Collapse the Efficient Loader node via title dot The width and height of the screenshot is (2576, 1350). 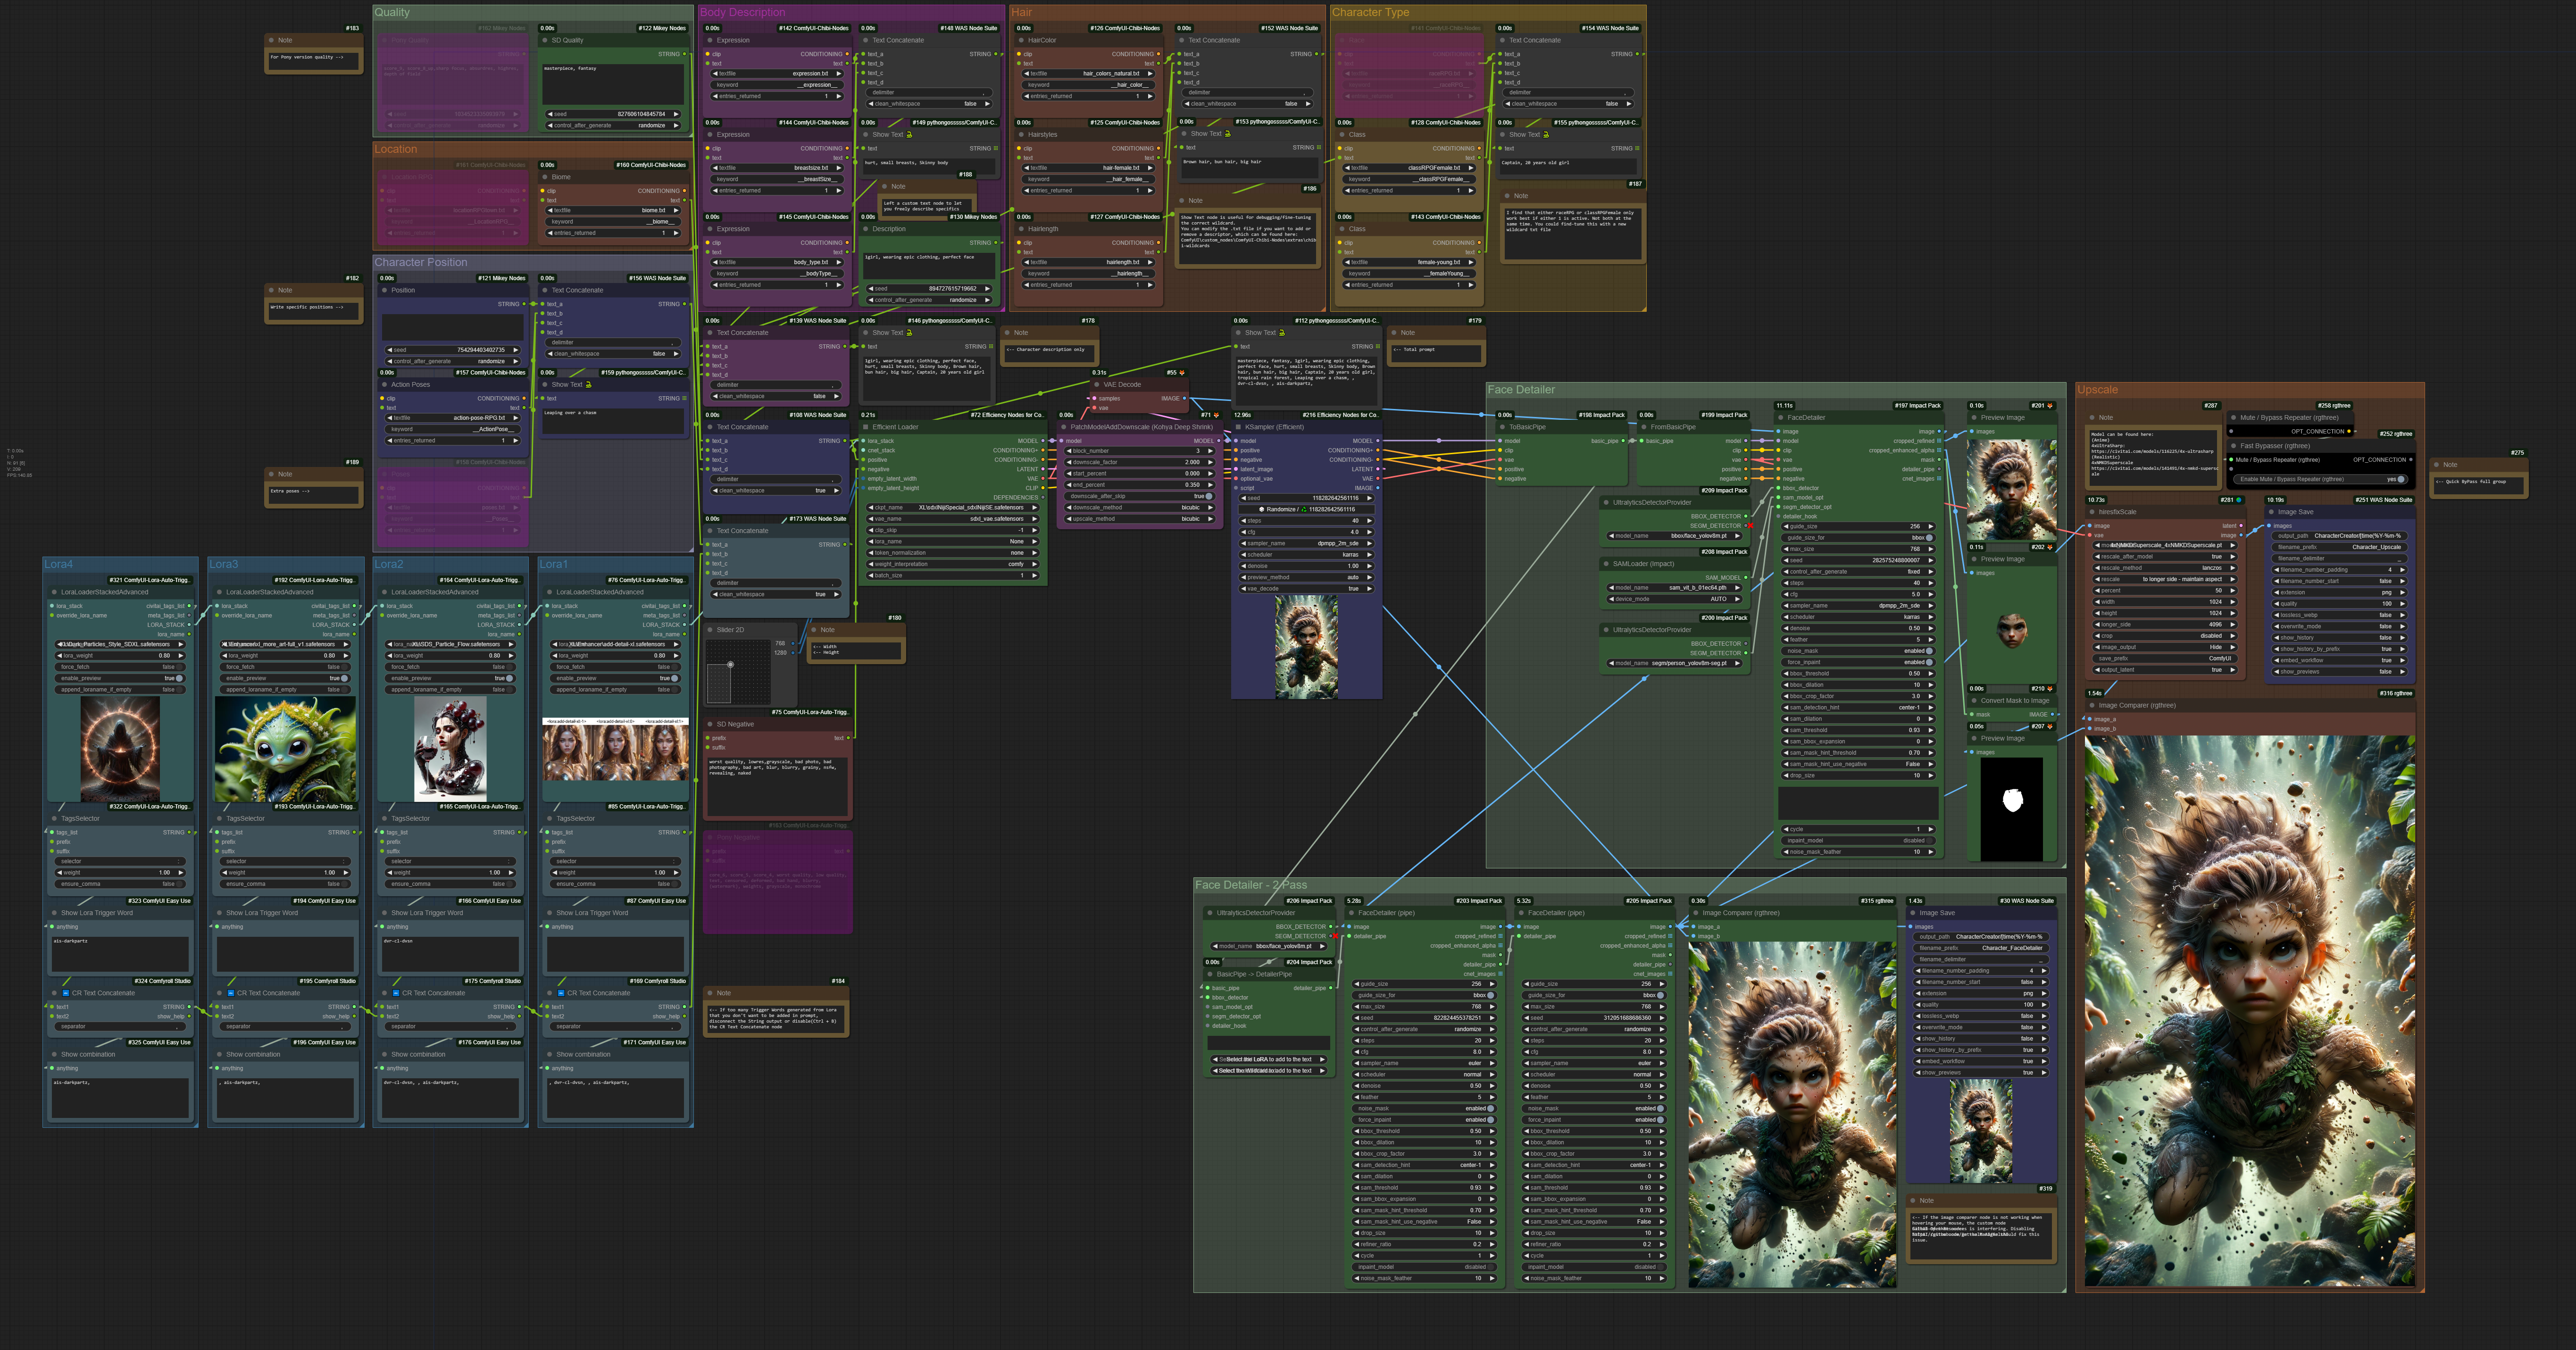click(866, 427)
